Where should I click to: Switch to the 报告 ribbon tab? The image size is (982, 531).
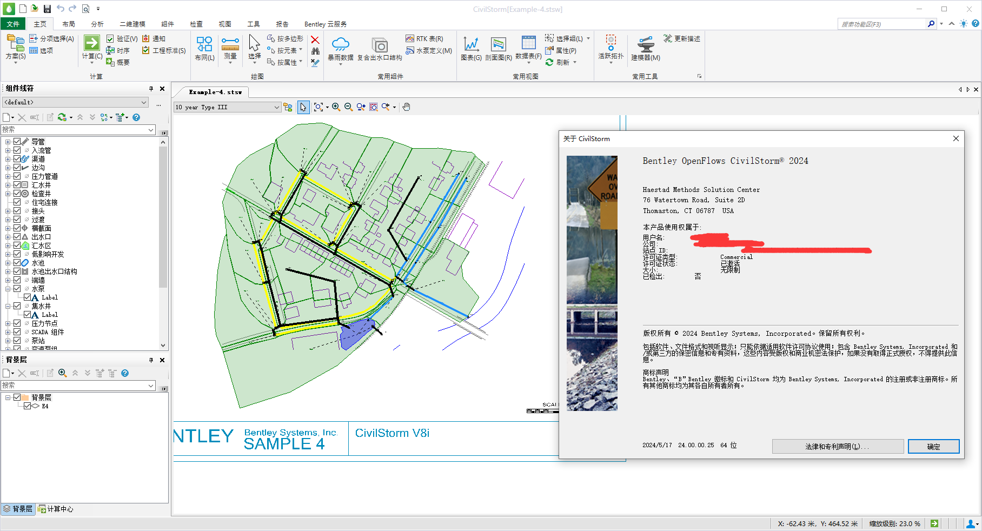coord(282,24)
